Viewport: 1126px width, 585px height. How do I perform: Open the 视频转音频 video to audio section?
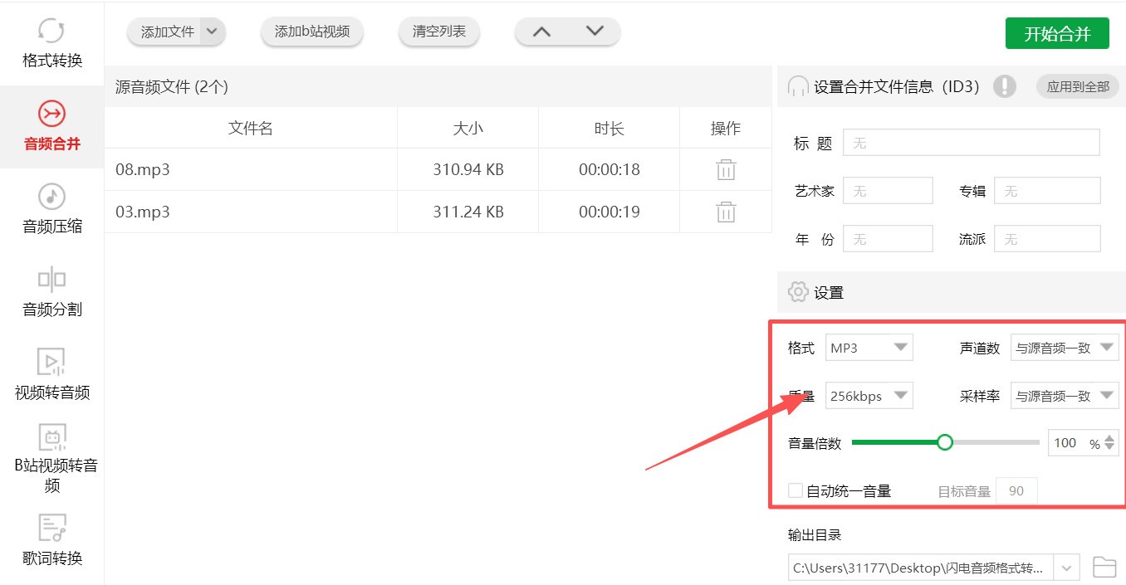[51, 375]
